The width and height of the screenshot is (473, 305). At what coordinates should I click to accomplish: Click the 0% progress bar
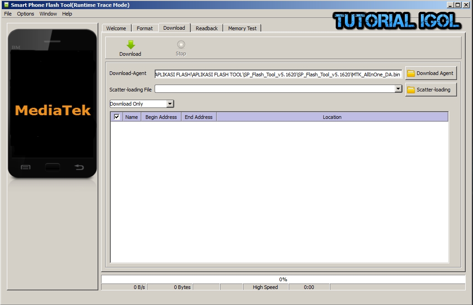tap(283, 279)
